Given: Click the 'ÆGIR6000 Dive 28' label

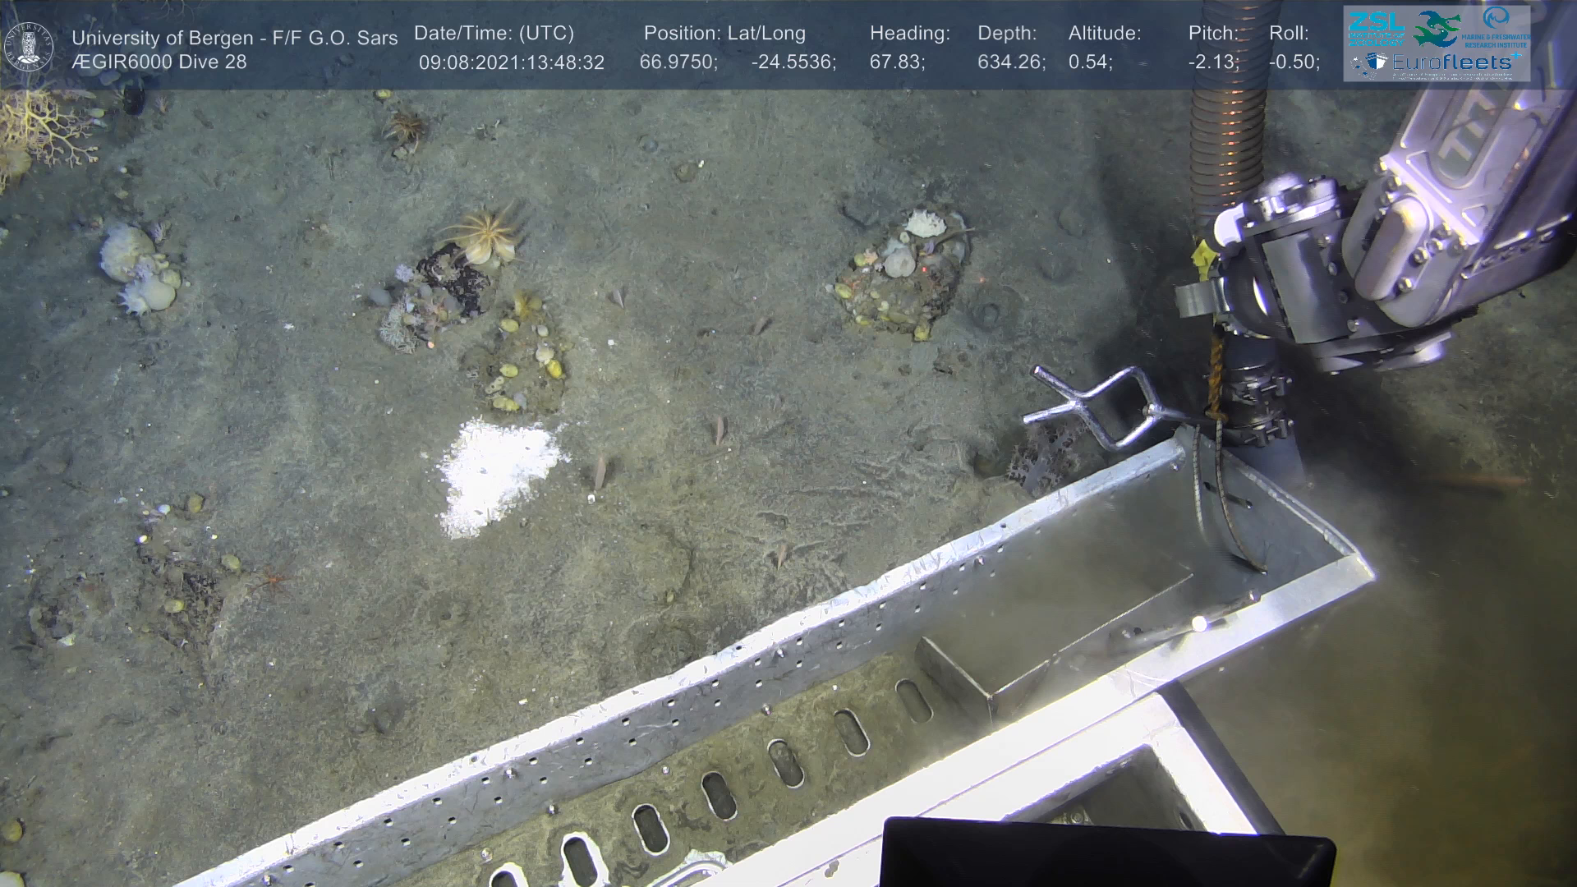Looking at the screenshot, I should 159,62.
